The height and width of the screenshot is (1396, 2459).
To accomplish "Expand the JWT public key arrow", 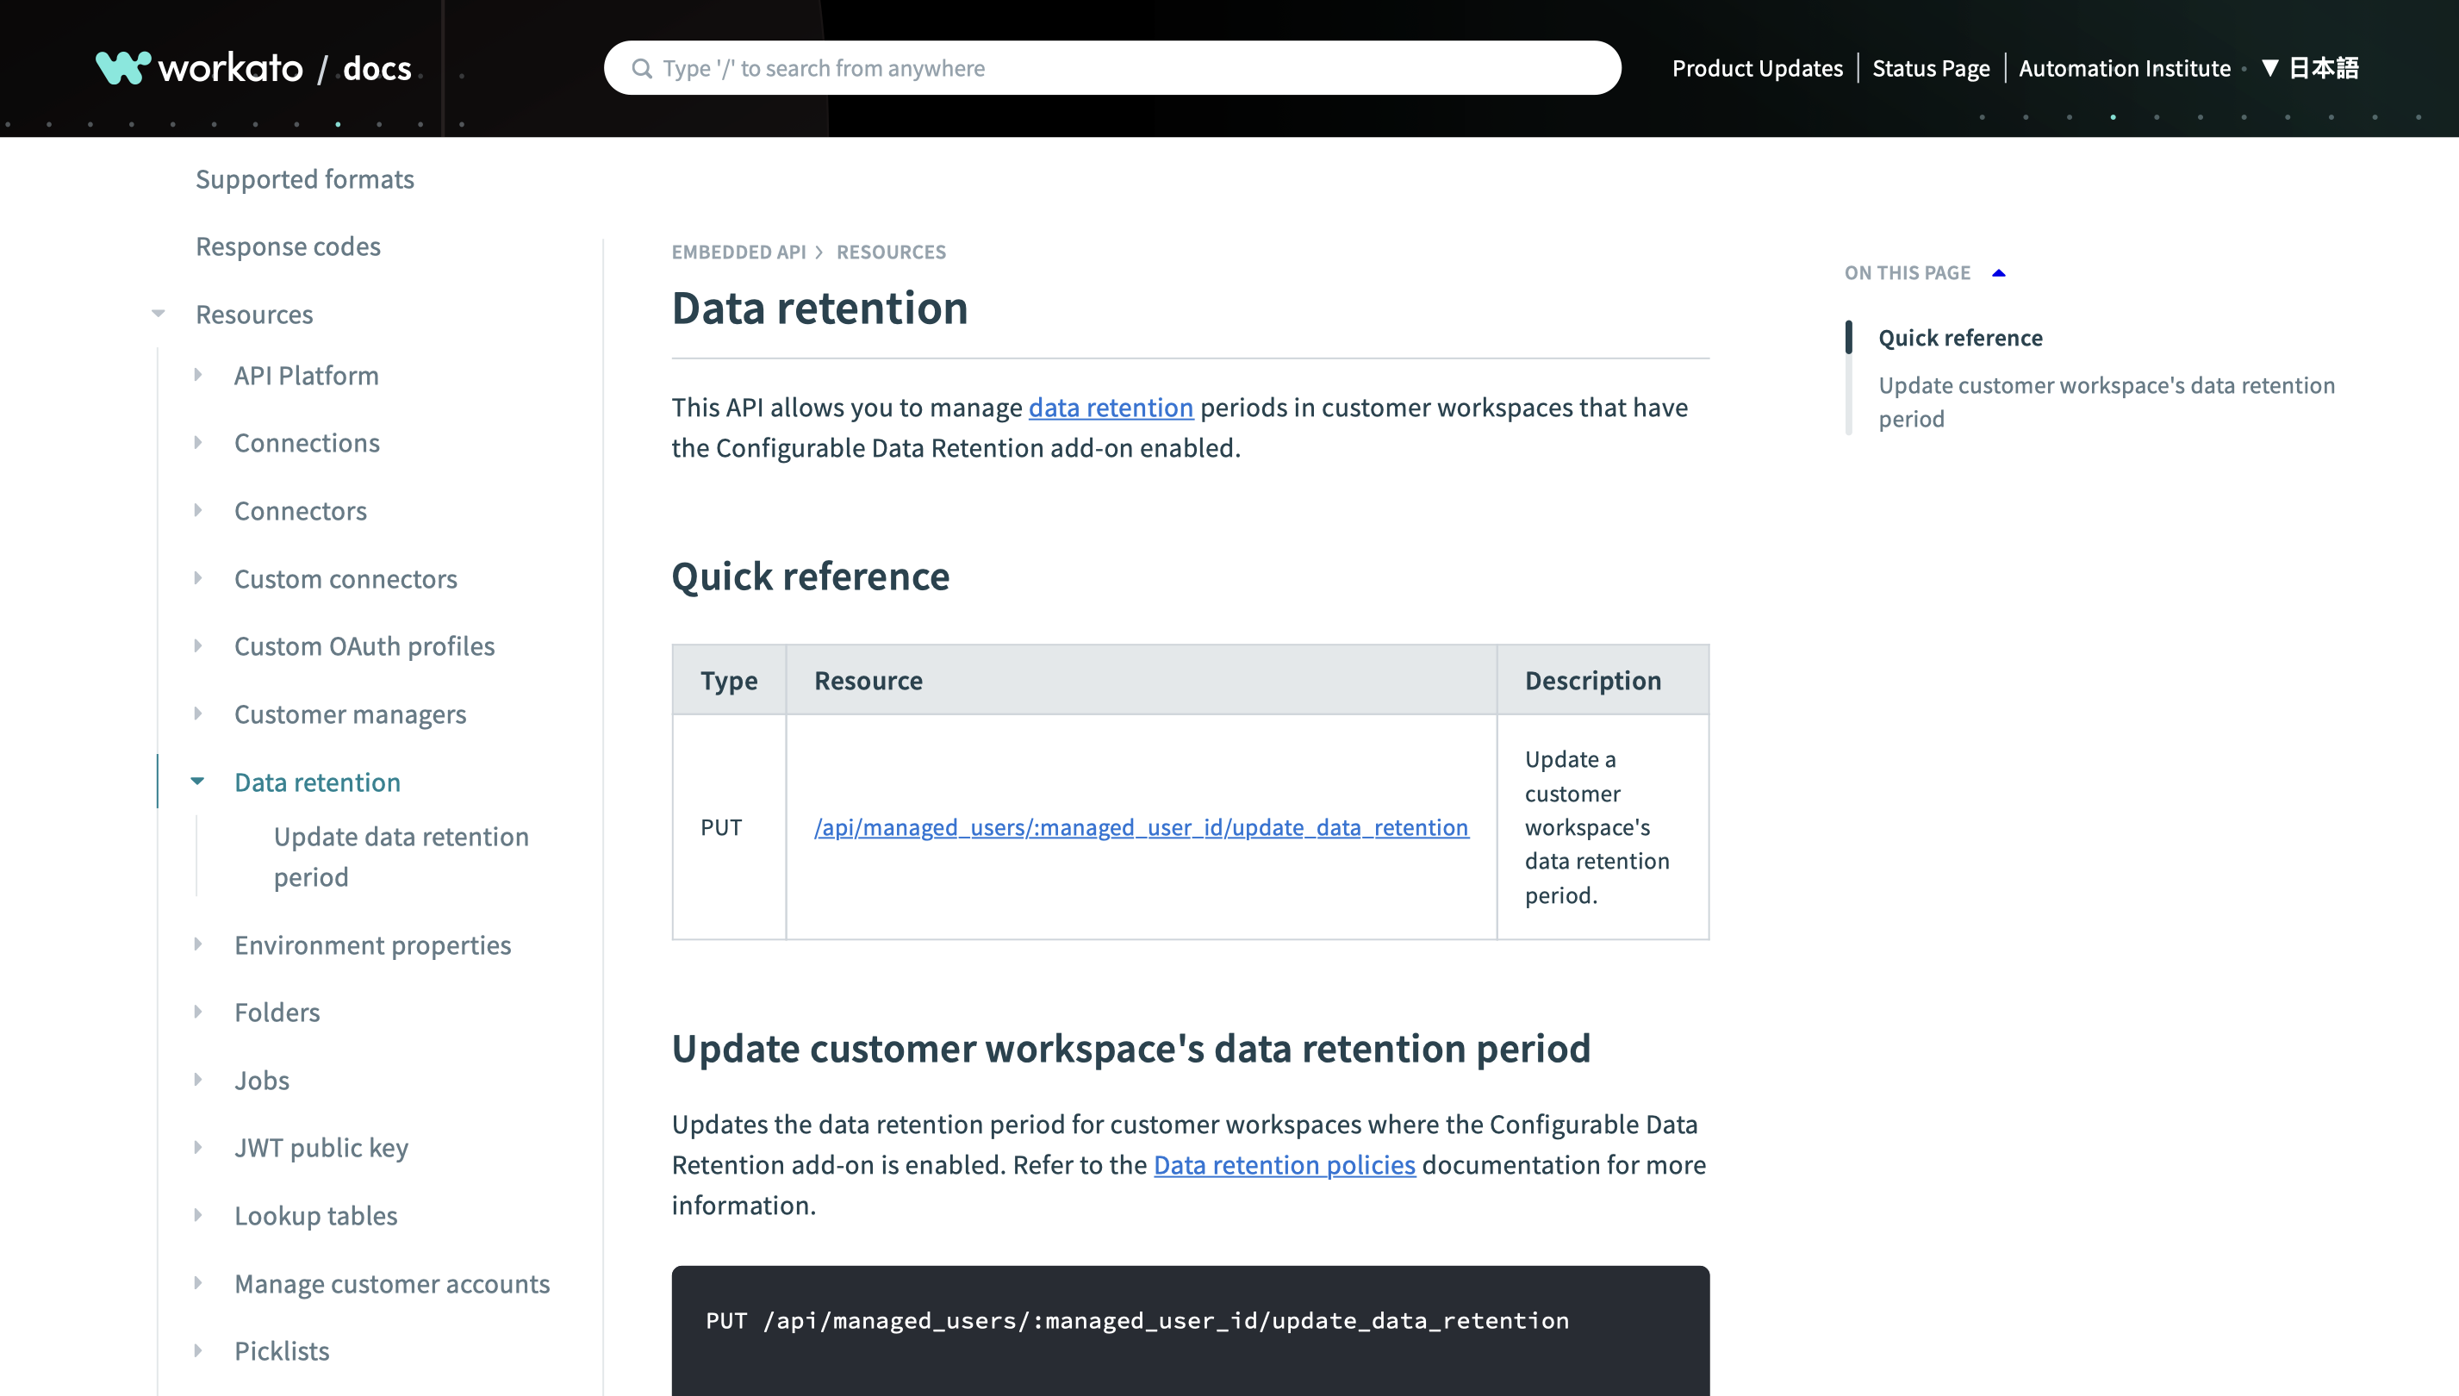I will (x=197, y=1147).
